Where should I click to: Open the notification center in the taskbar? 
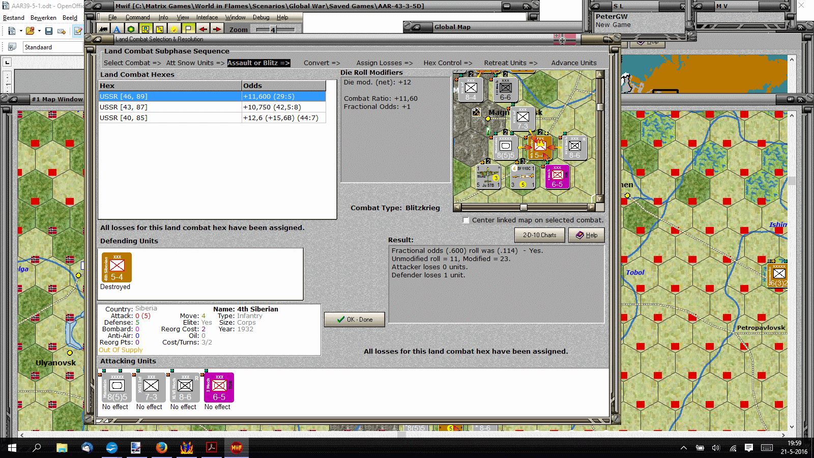click(x=749, y=448)
